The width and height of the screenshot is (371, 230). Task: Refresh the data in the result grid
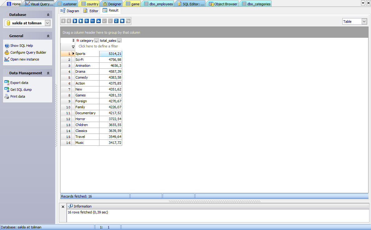116,21
